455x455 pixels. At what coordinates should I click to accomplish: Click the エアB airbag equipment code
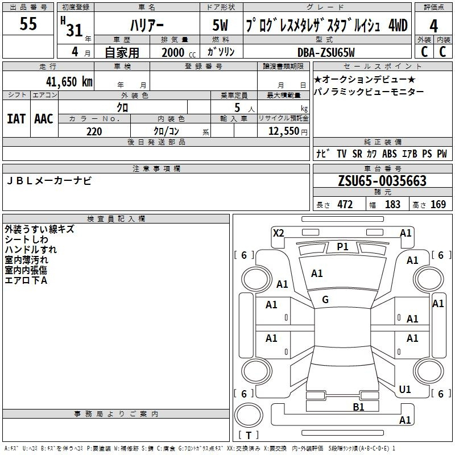coord(409,154)
